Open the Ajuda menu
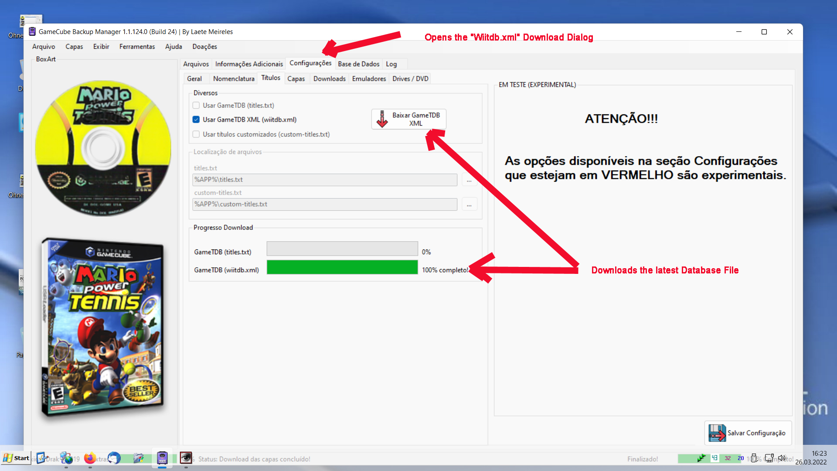Screen dimensions: 837x471 (x=174, y=47)
